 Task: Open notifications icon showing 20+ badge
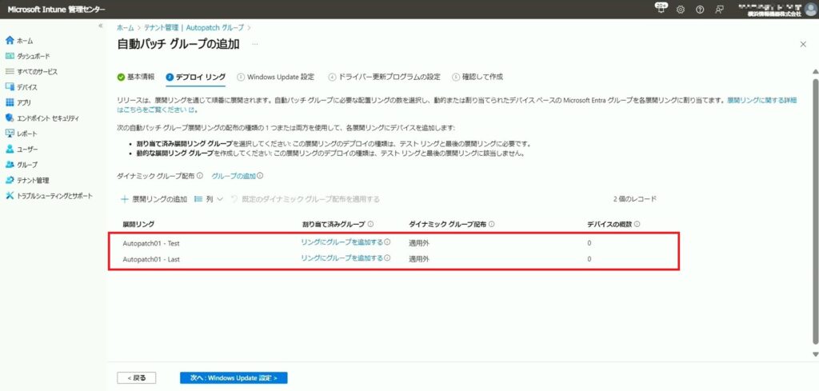661,9
